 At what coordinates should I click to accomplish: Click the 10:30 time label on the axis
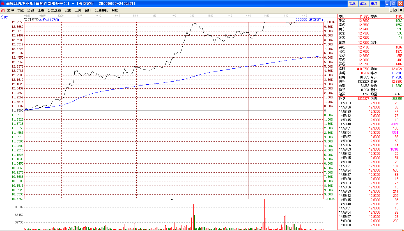pos(98,16)
